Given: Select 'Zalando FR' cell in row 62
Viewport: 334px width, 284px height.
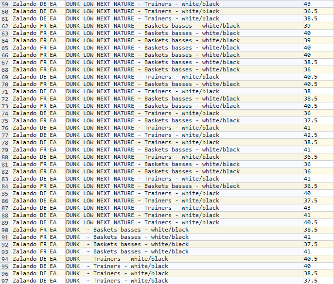Looking at the screenshot, I should click(31, 26).
